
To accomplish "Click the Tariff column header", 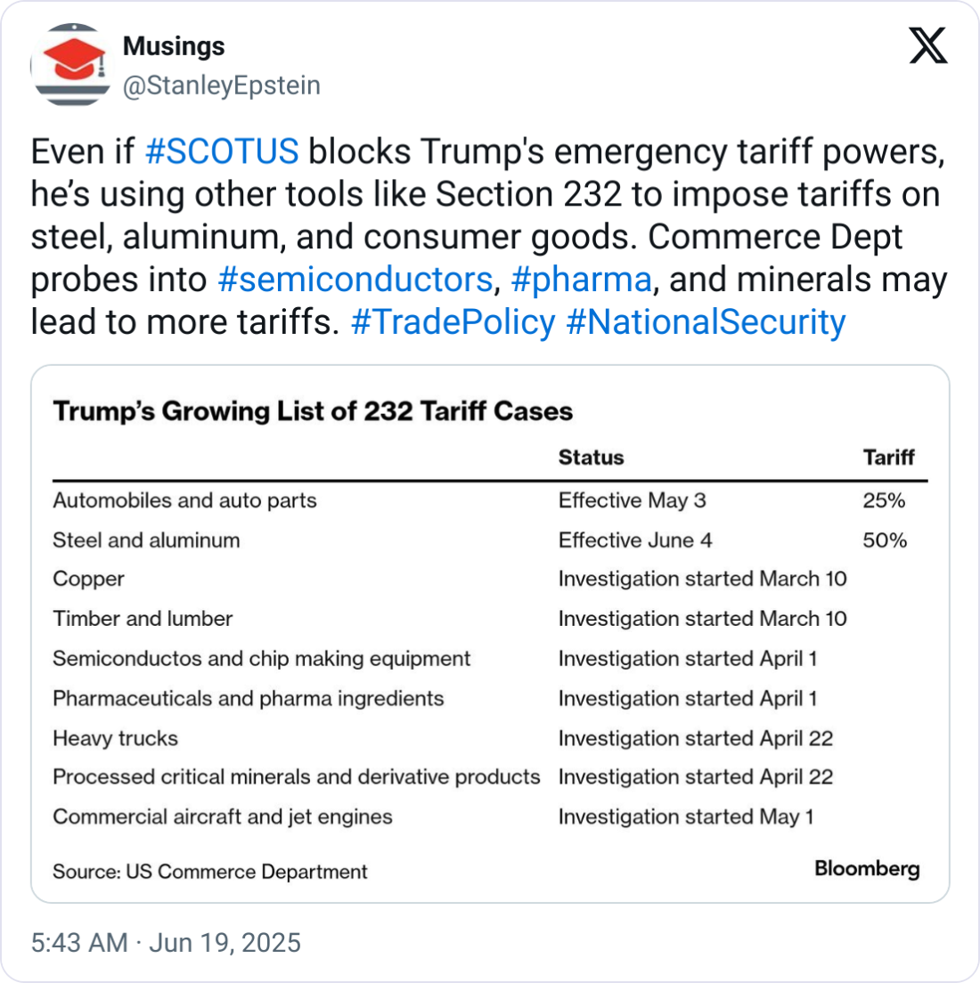I will point(888,458).
